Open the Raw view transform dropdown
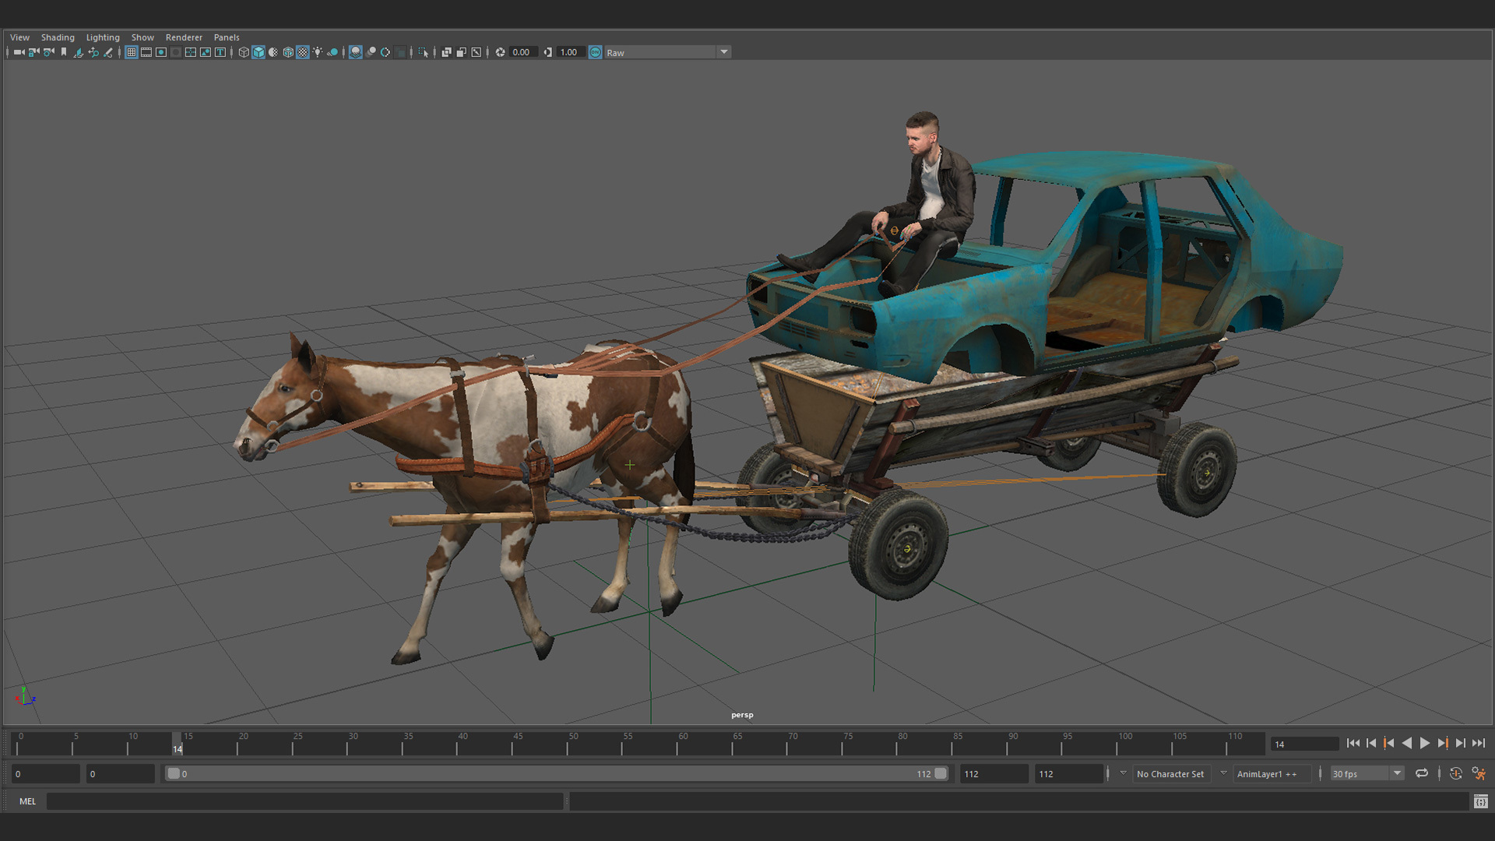 [724, 52]
